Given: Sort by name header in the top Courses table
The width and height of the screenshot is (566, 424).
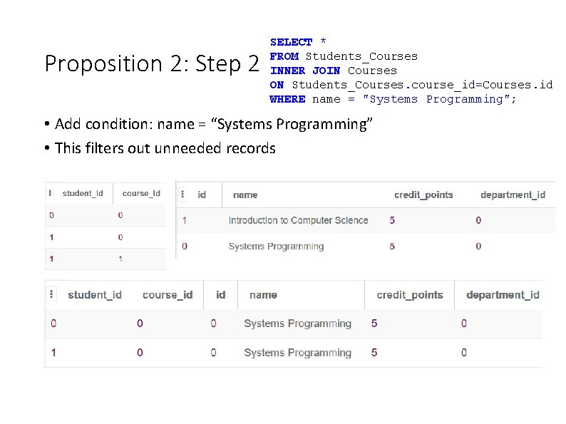Looking at the screenshot, I should click(x=245, y=195).
